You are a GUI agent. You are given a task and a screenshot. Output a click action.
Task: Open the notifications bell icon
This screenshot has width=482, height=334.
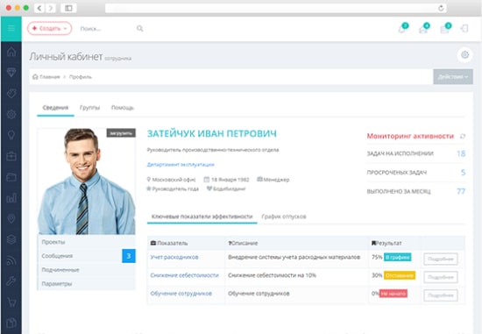tap(402, 28)
